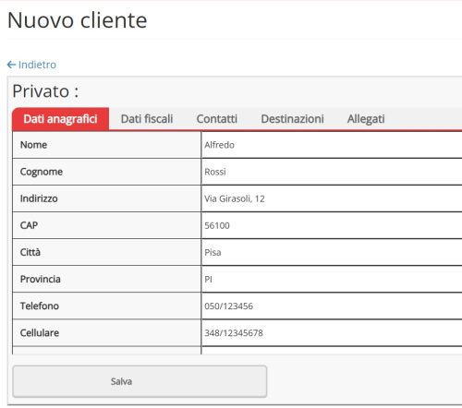Open the Destinazioni tab
The image size is (462, 408).
pyautogui.click(x=292, y=119)
